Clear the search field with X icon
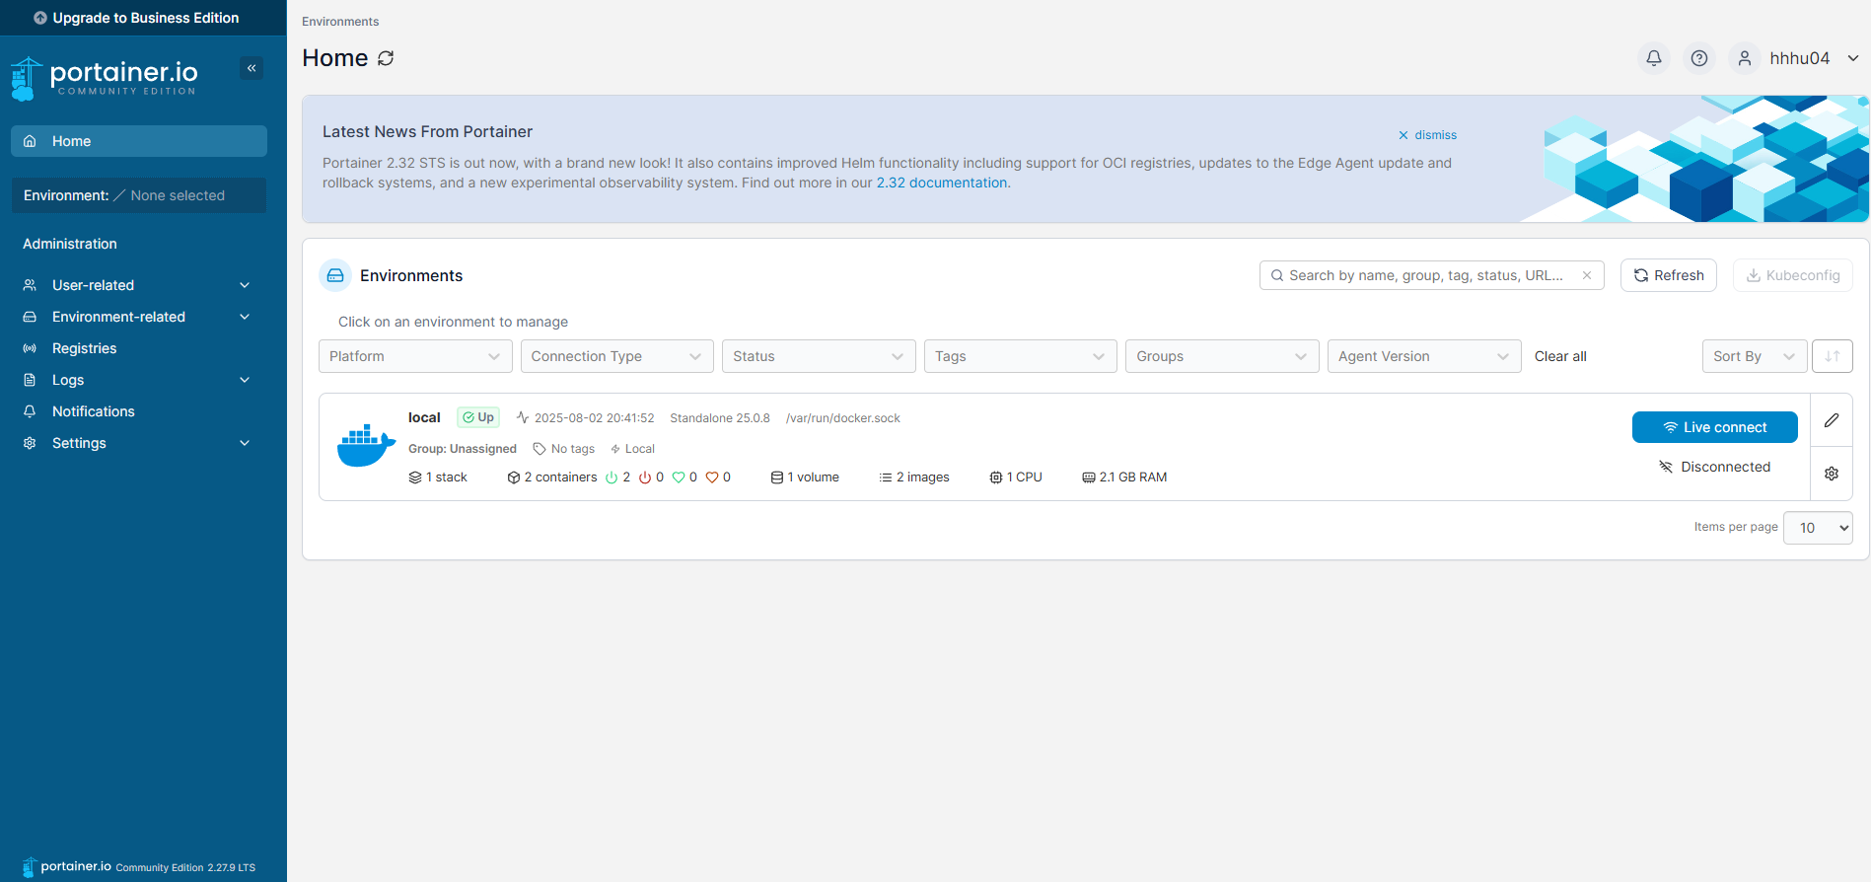1871x882 pixels. point(1587,275)
